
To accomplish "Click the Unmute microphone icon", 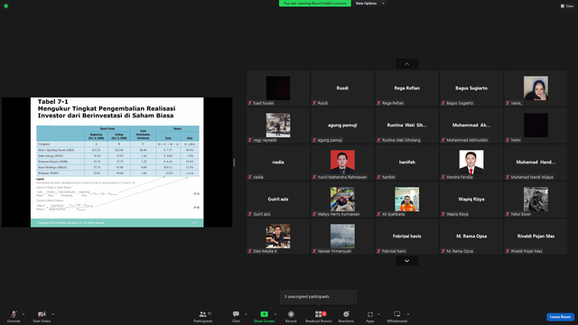I will point(14,314).
